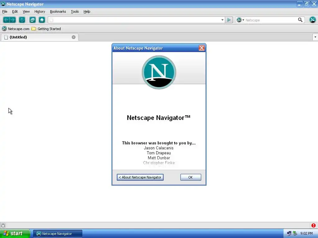318x238 pixels.
Task: Close the (Untitled) tab
Action: pyautogui.click(x=74, y=37)
